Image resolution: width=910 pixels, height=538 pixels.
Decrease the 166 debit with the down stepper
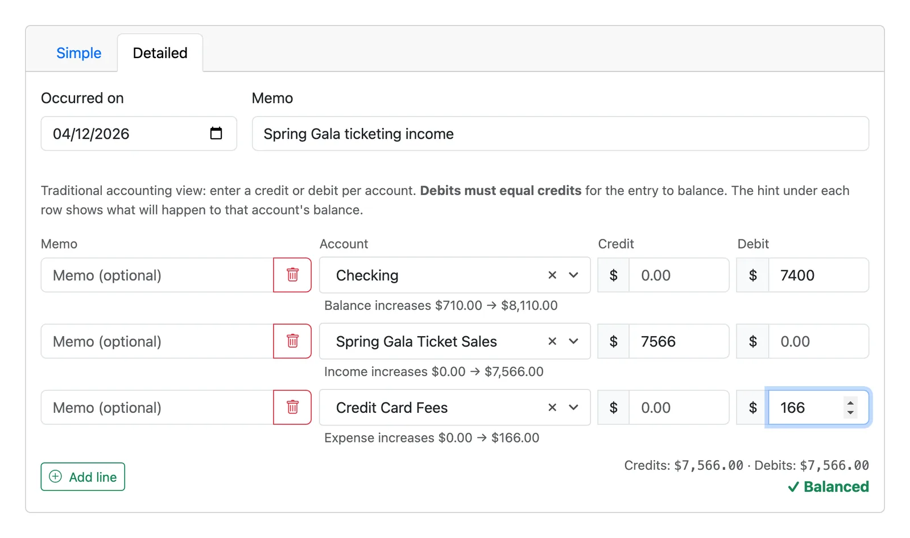(x=850, y=412)
